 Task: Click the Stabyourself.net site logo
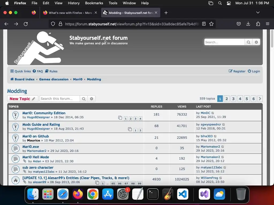(x=39, y=48)
